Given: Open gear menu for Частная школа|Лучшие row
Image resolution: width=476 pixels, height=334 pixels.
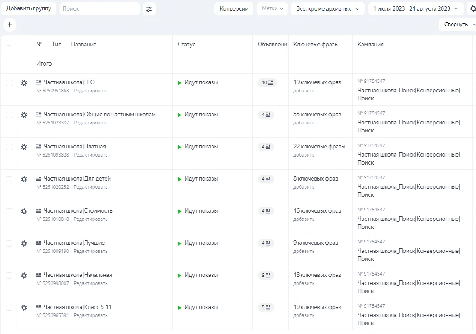Looking at the screenshot, I should point(24,243).
